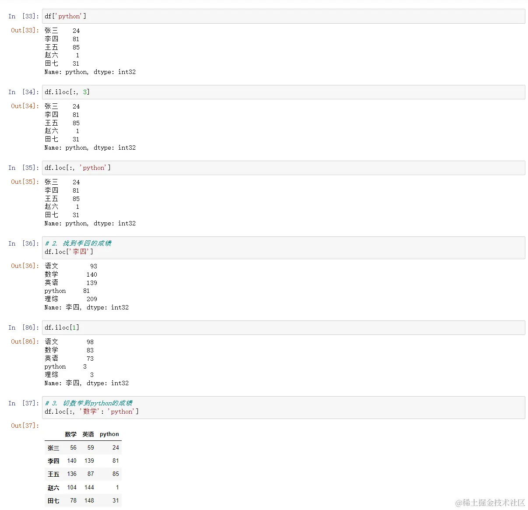Click the comment '# 2. 找到李四的成绩'

pos(78,243)
